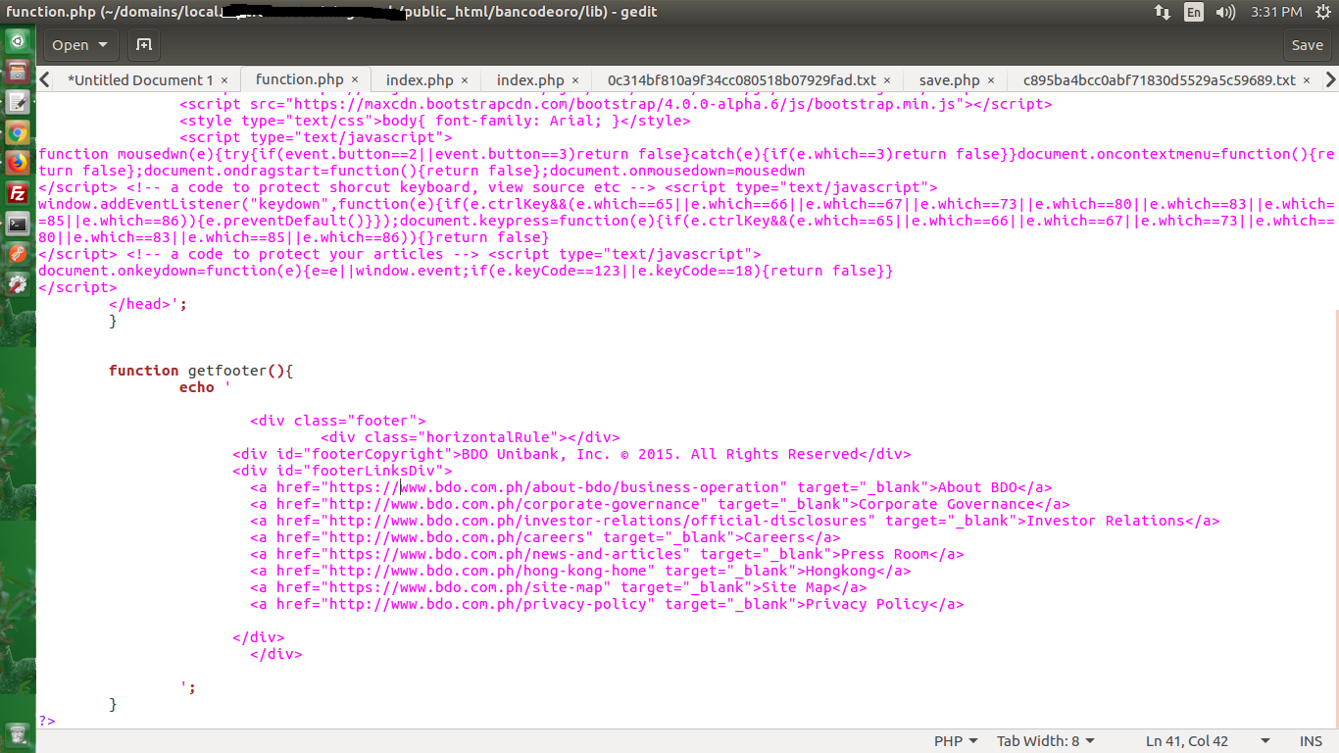Open the Trash at the dock bottom
Image resolution: width=1339 pixels, height=753 pixels.
[x=18, y=734]
